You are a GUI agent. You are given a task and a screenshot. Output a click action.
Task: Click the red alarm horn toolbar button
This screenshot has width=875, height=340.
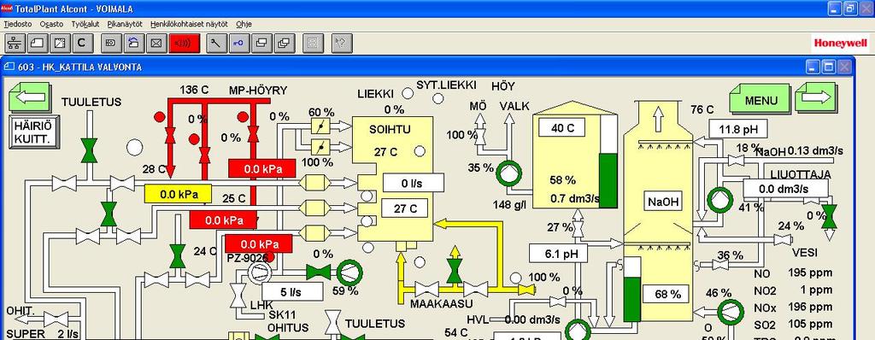coord(184,43)
